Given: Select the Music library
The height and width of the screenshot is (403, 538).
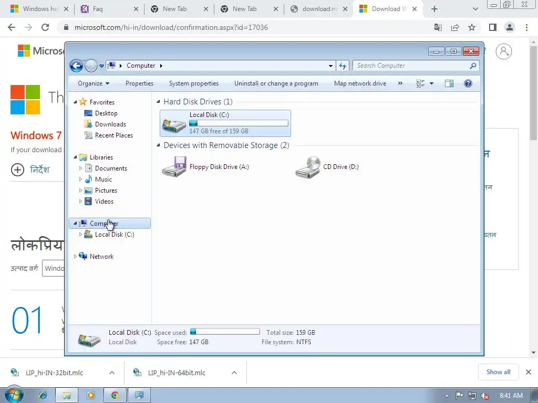Looking at the screenshot, I should coord(104,179).
